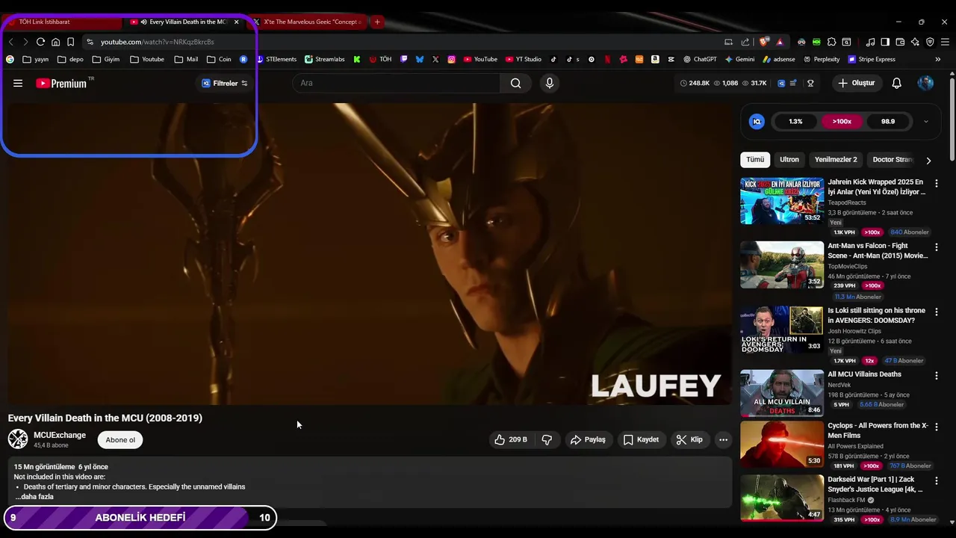Open YouTube notifications bell
Screen dimensions: 956x538
[896, 83]
